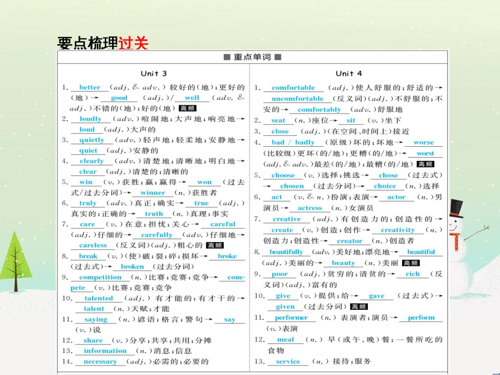Image resolution: width=500 pixels, height=375 pixels.
Task: Click the 高频 badge next to well
Action: tap(187, 108)
